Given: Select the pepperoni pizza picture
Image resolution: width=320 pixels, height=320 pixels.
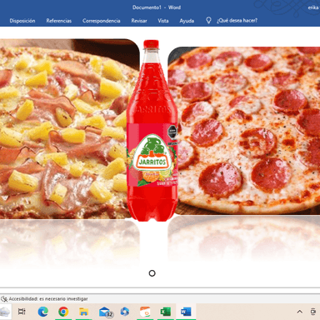Looking at the screenshot, I should [244, 131].
